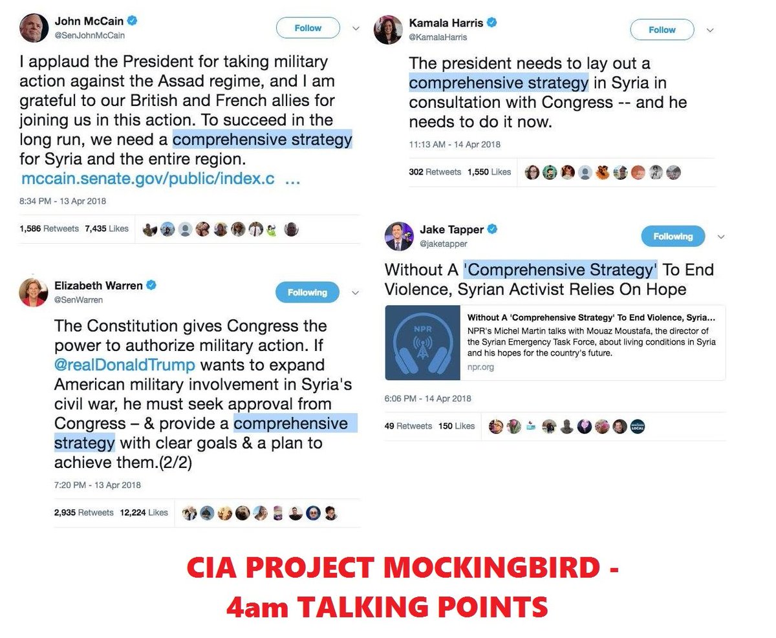The image size is (776, 638).
Task: Toggle Following on Elizabeth Warren's tweet
Action: pos(307,292)
